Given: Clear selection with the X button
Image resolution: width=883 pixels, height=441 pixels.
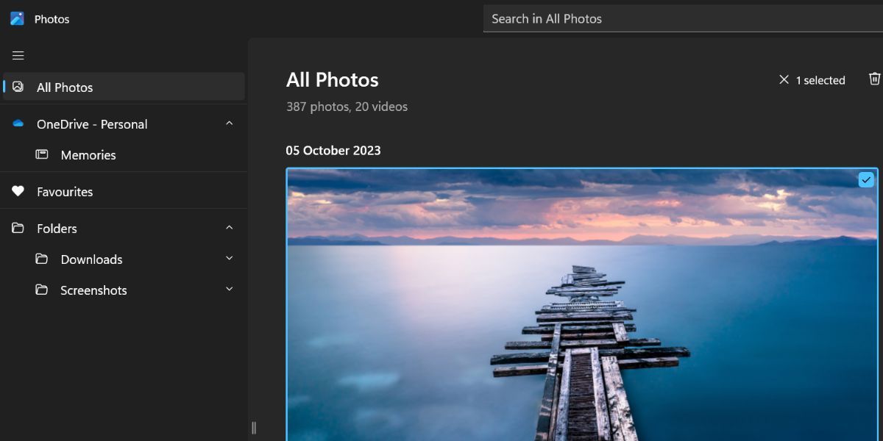Looking at the screenshot, I should tap(784, 79).
